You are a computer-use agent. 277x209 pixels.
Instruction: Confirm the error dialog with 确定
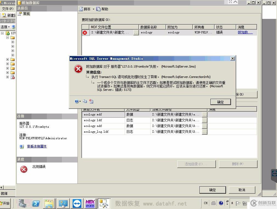[221, 102]
